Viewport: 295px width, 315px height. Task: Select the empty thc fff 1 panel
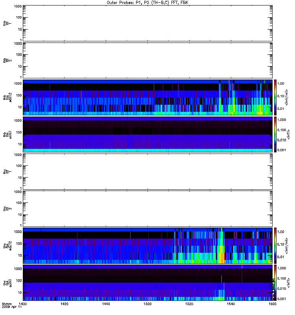pos(147,172)
